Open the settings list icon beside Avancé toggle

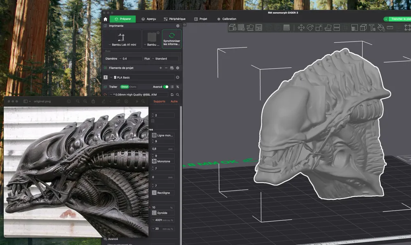coord(172,87)
